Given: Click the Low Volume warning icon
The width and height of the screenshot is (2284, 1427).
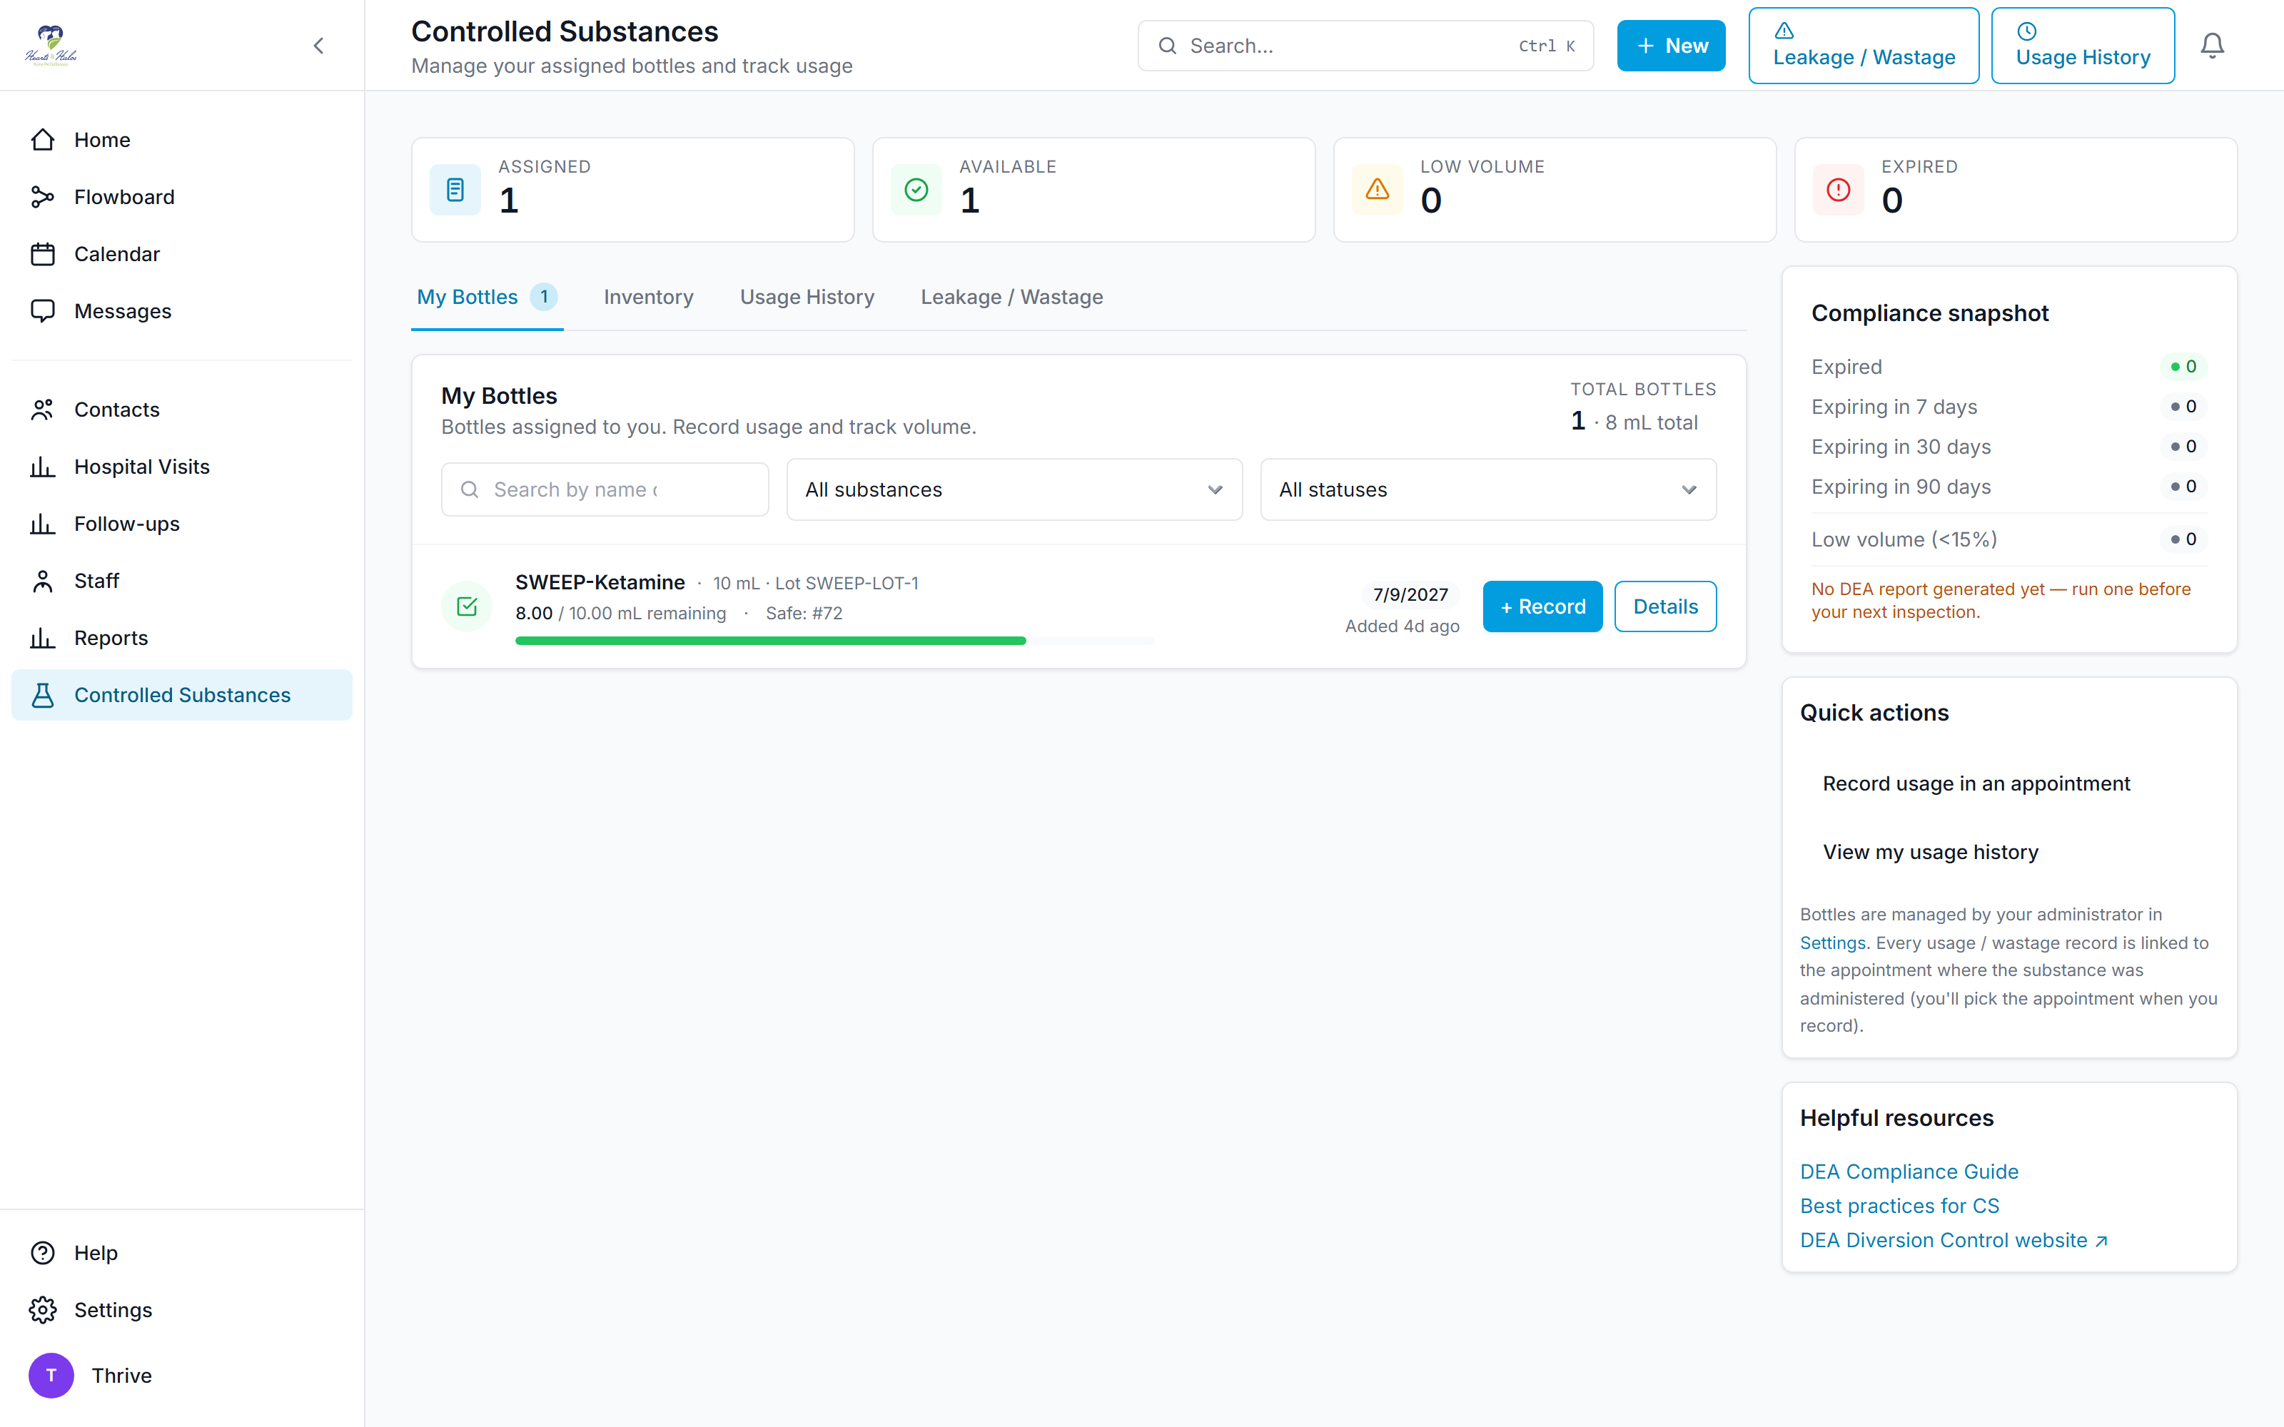Looking at the screenshot, I should pos(1377,190).
